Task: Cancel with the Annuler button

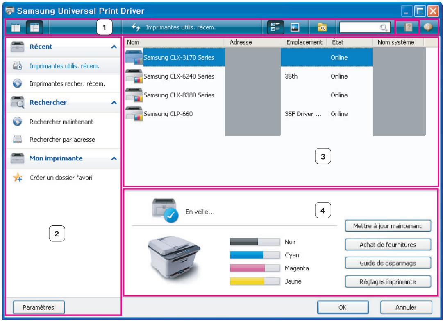Action: (406, 307)
